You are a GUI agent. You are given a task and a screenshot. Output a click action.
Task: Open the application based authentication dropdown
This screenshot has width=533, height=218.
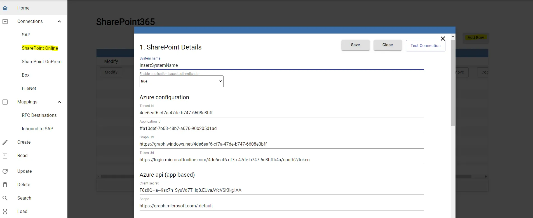182,81
